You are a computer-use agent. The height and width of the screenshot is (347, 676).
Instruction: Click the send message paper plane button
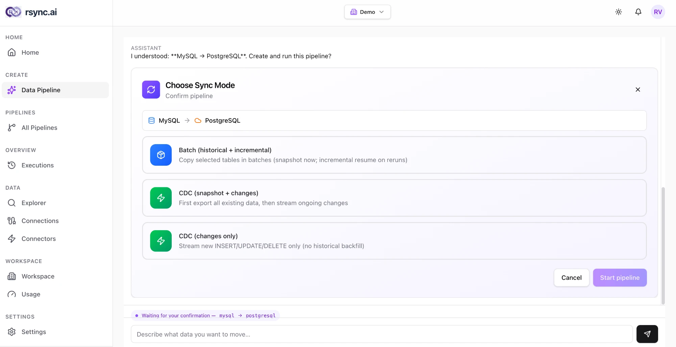click(647, 334)
